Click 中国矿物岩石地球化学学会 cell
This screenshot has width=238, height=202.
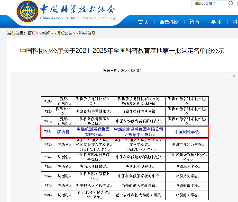187,157
